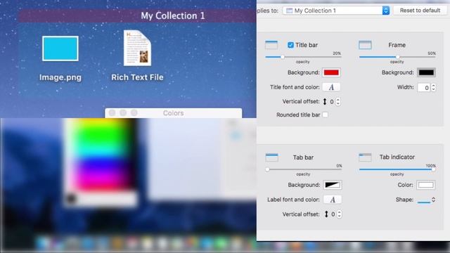Adjust Frame Width stepper
The height and width of the screenshot is (253, 450).
[433, 87]
